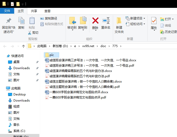
Task: Click the properties icon in title bar
Action: tap(12, 4)
